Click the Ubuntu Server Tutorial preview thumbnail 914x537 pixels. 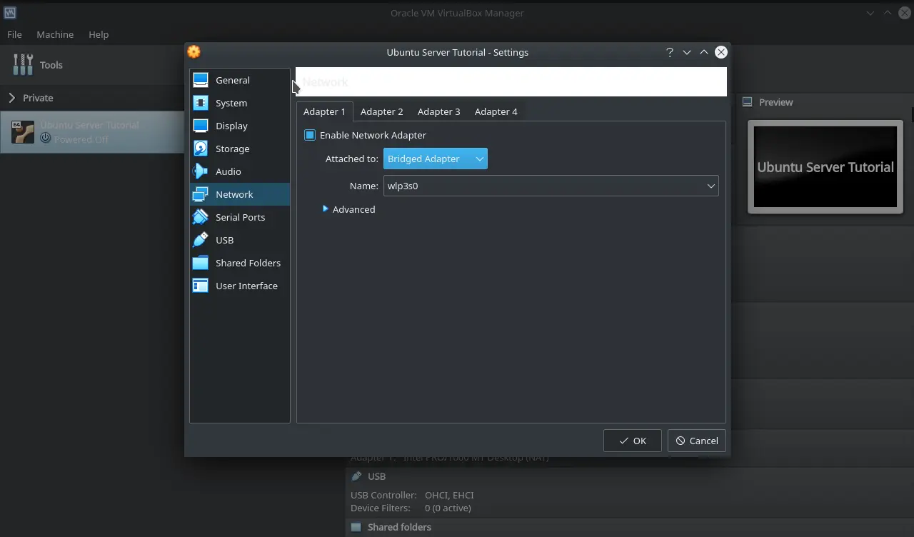pos(825,167)
